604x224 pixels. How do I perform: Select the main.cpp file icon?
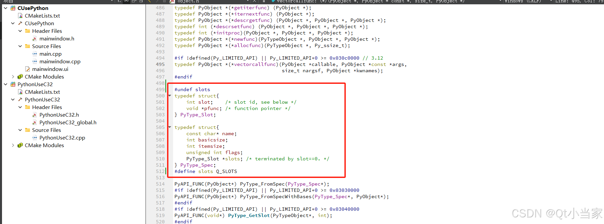pyautogui.click(x=34, y=54)
